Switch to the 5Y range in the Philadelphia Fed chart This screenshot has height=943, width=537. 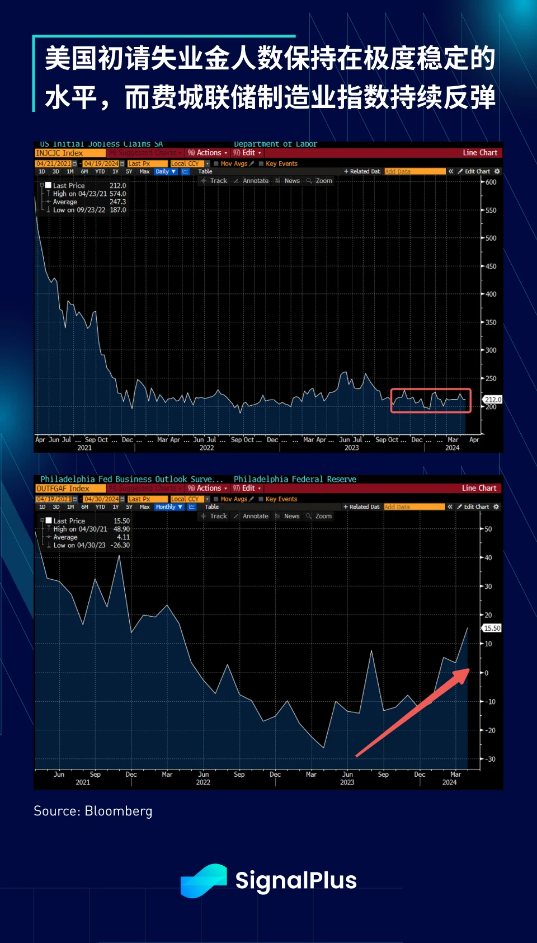point(129,506)
